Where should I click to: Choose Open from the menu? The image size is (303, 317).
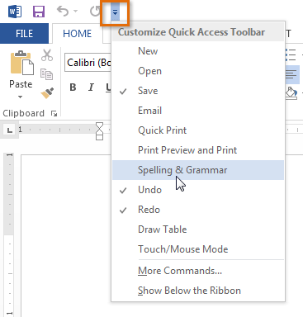click(x=198, y=71)
